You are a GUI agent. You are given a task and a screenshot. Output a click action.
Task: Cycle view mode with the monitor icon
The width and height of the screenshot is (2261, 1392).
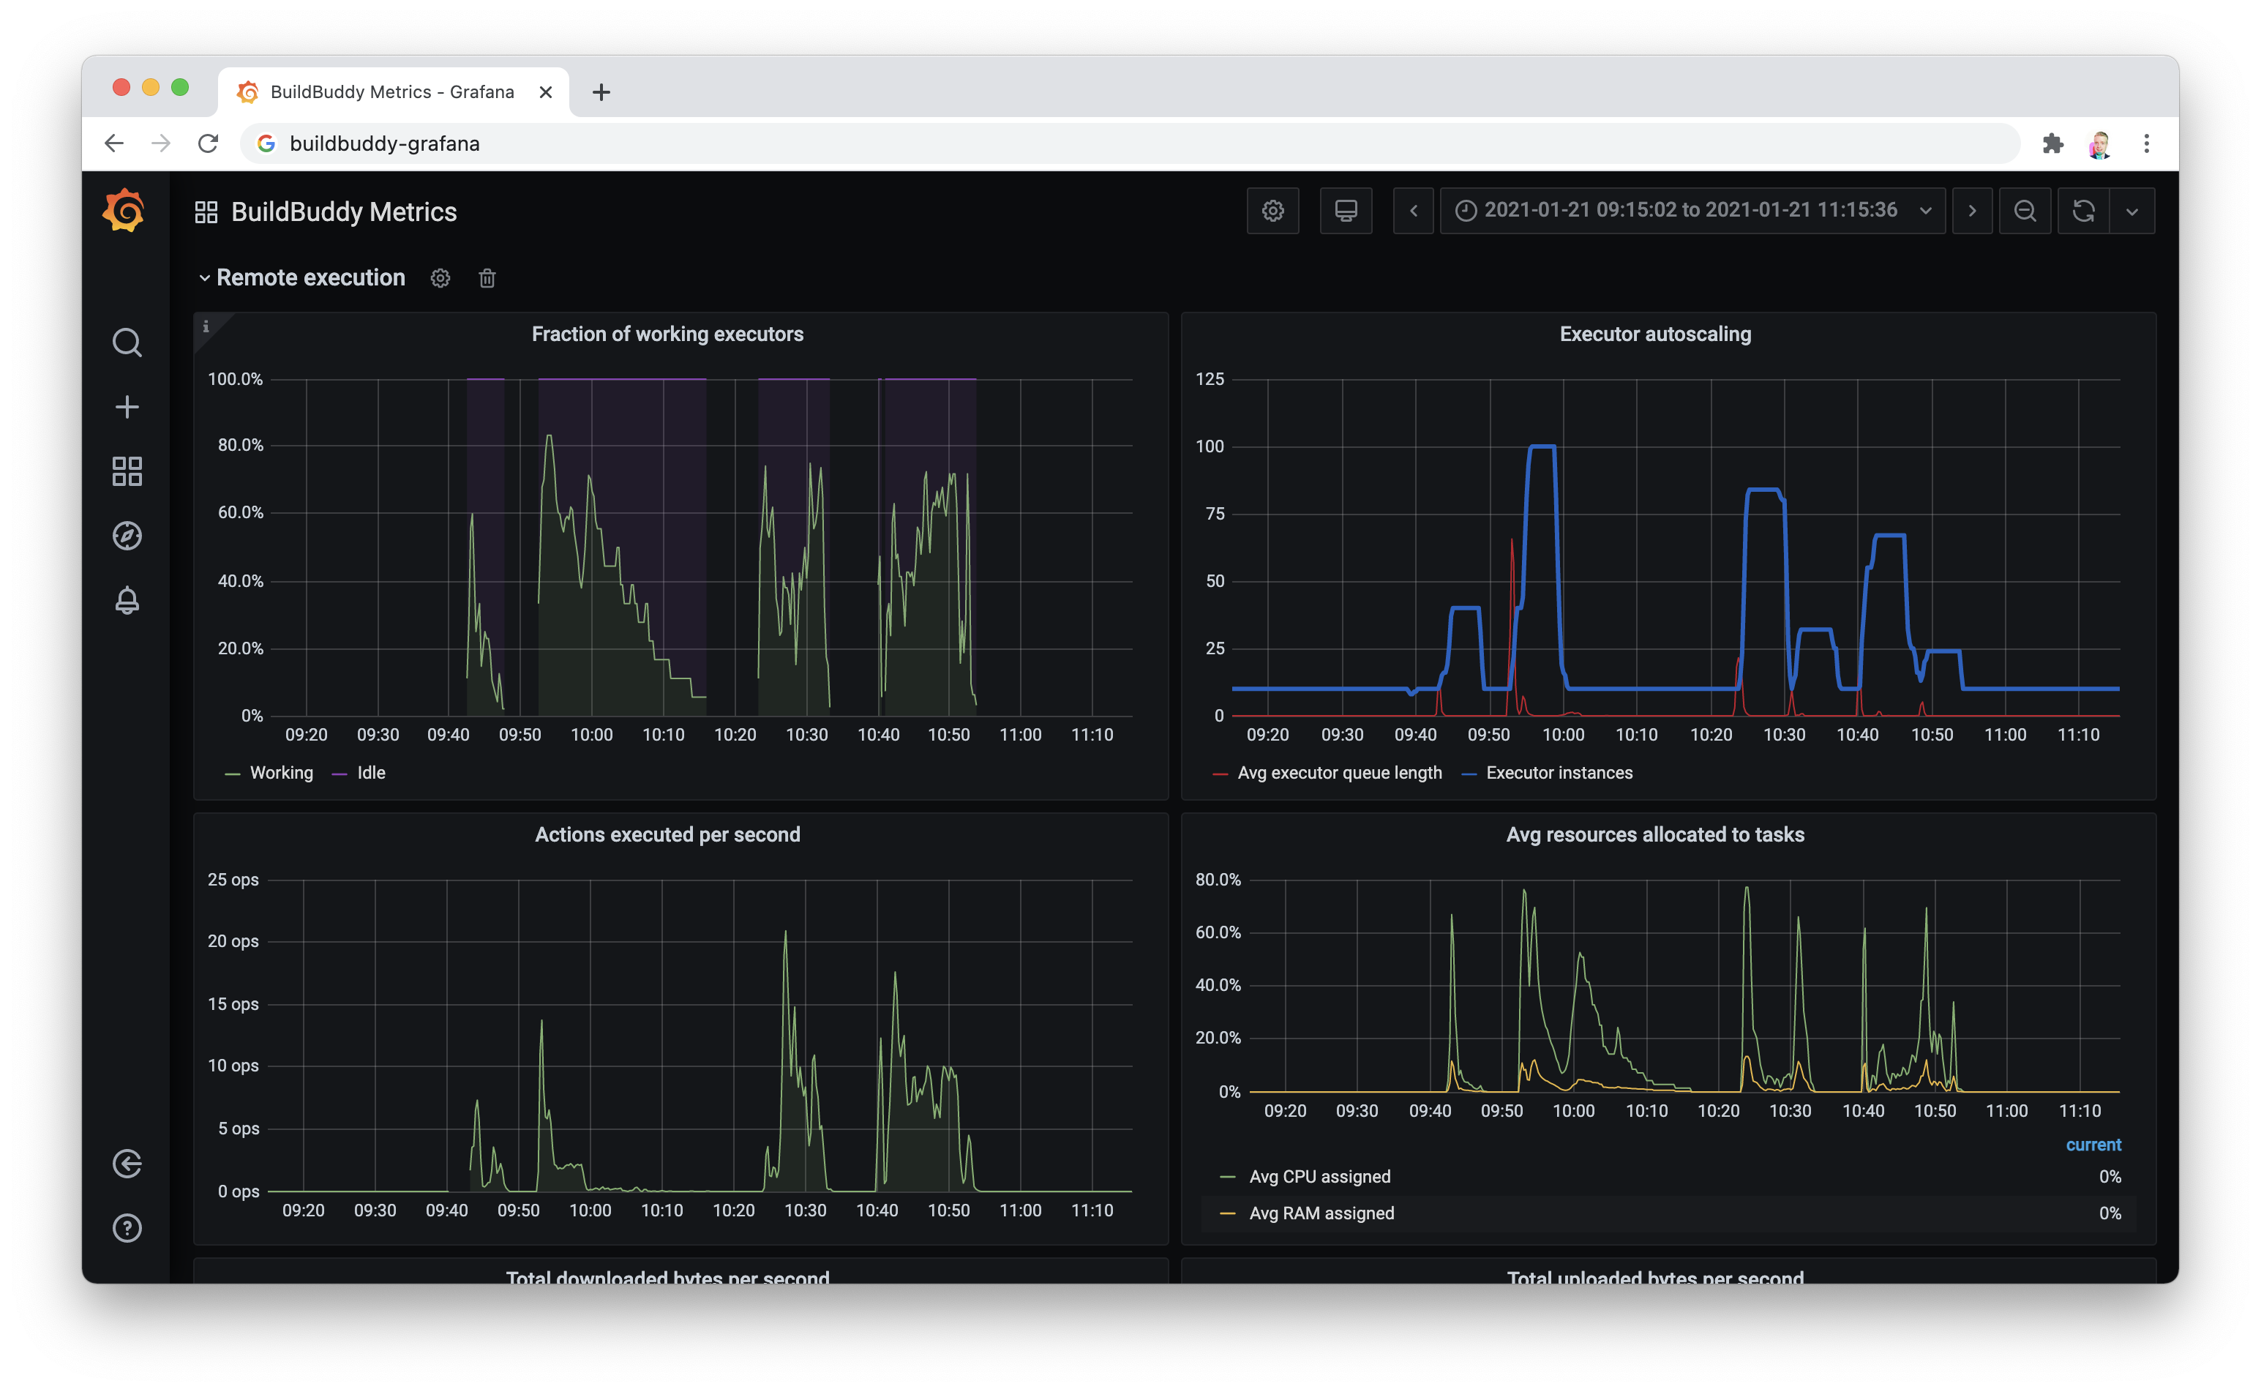1346,211
